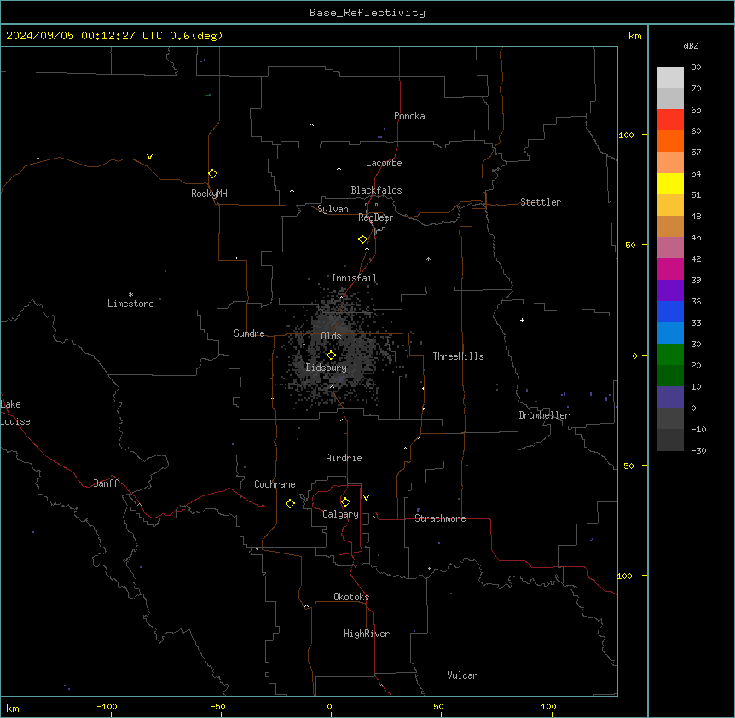
Task: Select the yellow diamond marker above the Calgary label
Action: pos(345,502)
